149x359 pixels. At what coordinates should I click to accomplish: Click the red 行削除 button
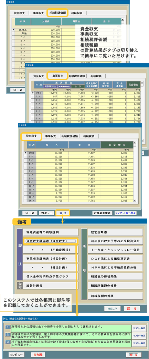[38, 355]
